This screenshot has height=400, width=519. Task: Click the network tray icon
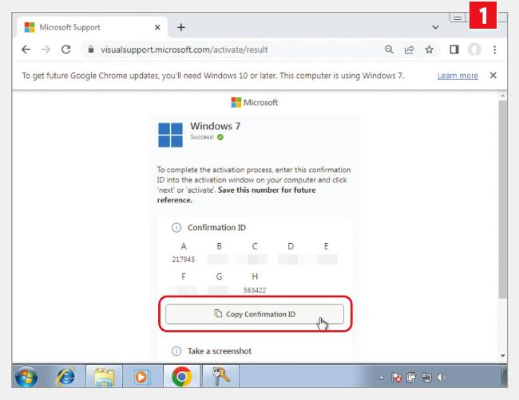point(426,377)
